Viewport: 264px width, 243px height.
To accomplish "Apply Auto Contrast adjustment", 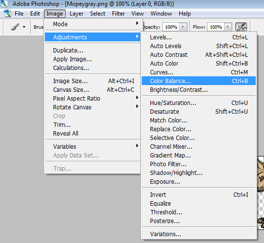I will coord(199,55).
